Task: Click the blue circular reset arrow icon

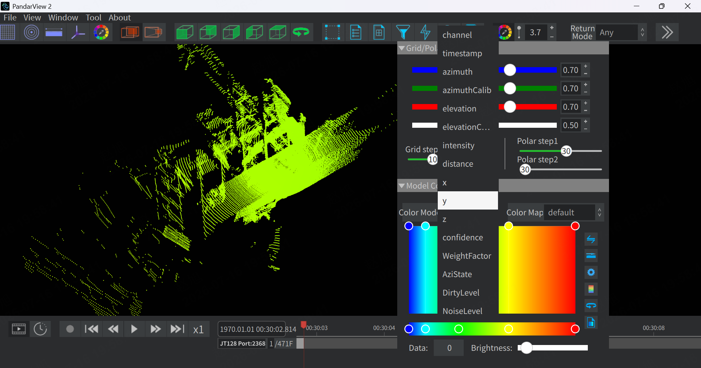Action: 591,306
